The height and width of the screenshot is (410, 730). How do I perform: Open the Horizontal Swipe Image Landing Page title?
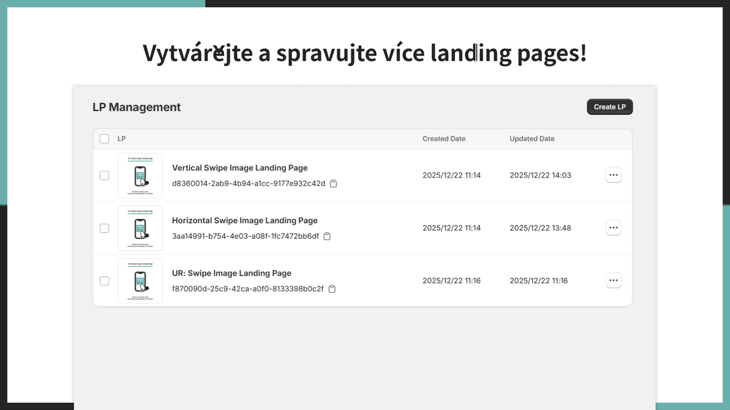[x=245, y=220]
